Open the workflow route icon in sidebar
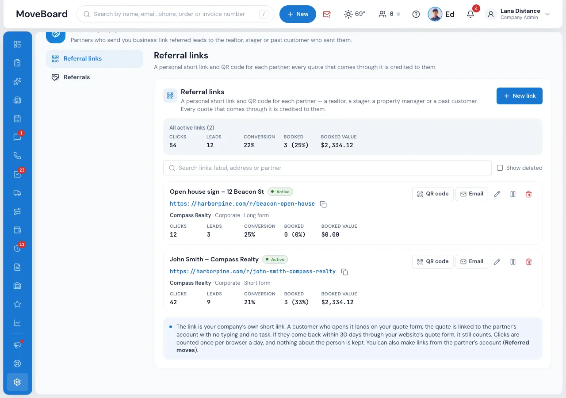The width and height of the screenshot is (566, 398). (17, 211)
